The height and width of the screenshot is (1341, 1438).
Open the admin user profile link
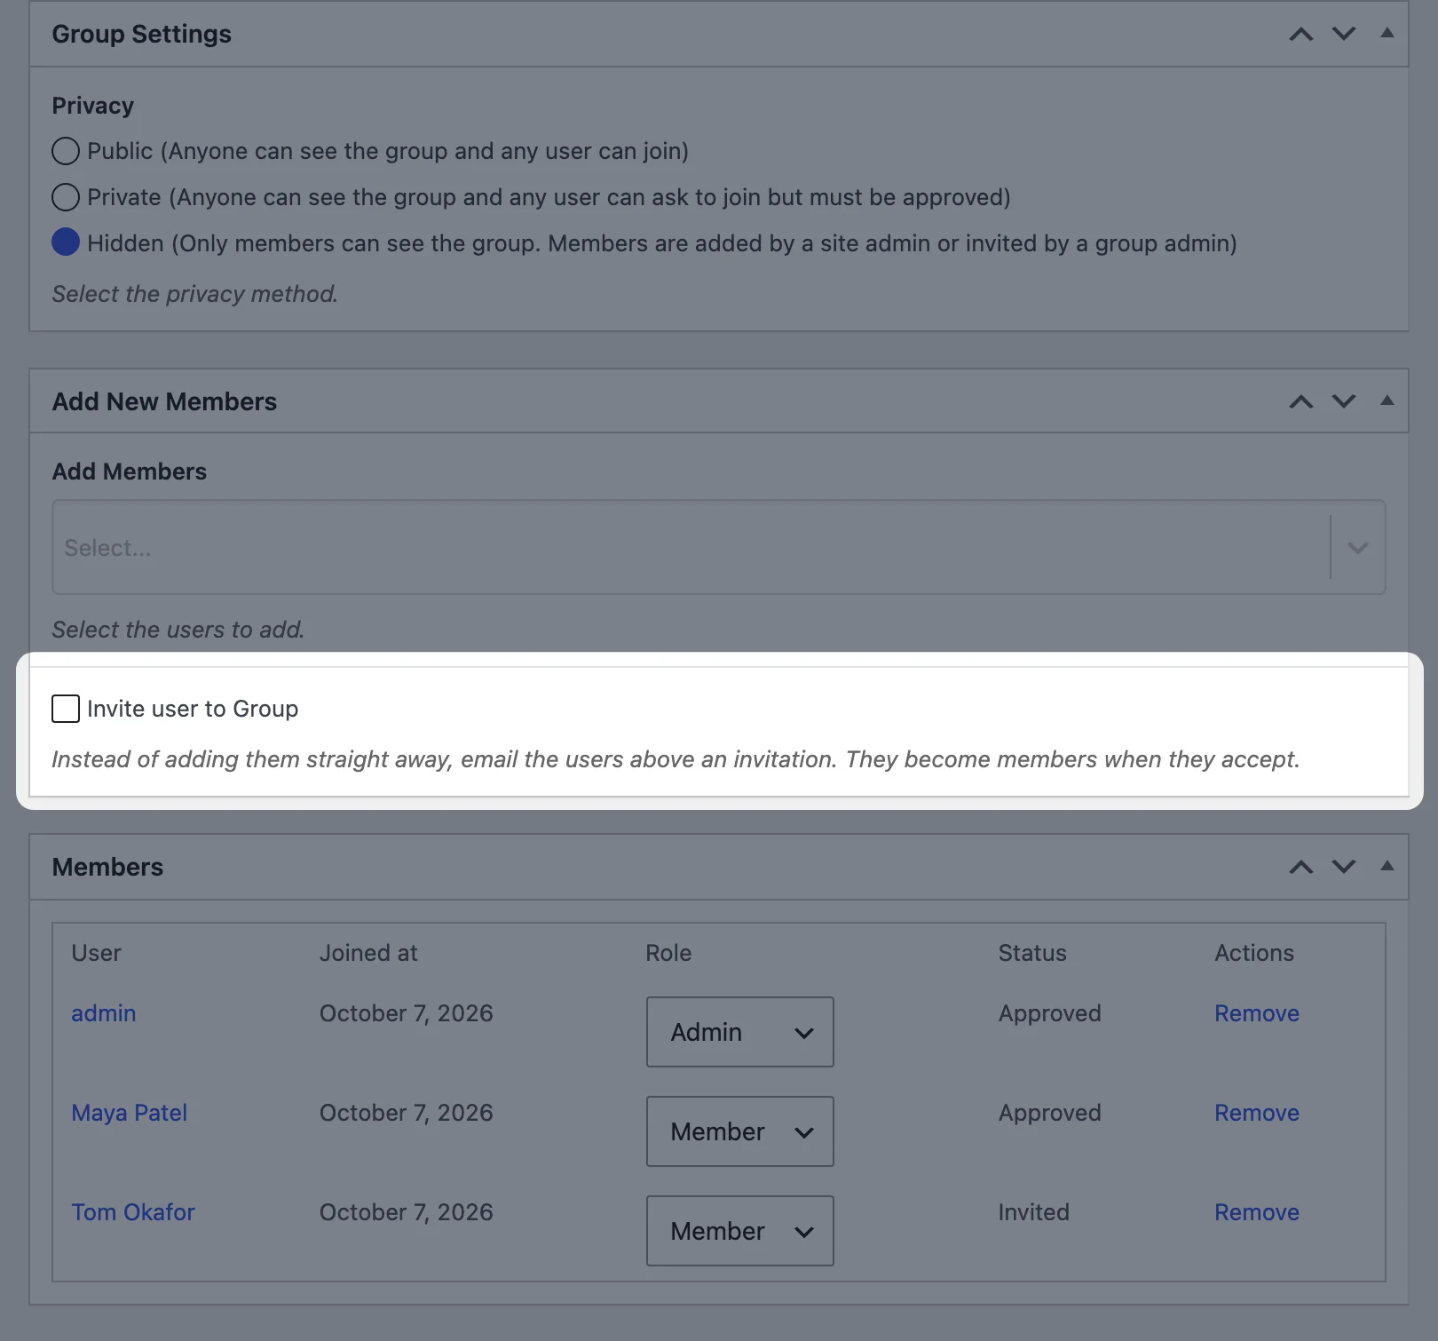coord(104,1013)
